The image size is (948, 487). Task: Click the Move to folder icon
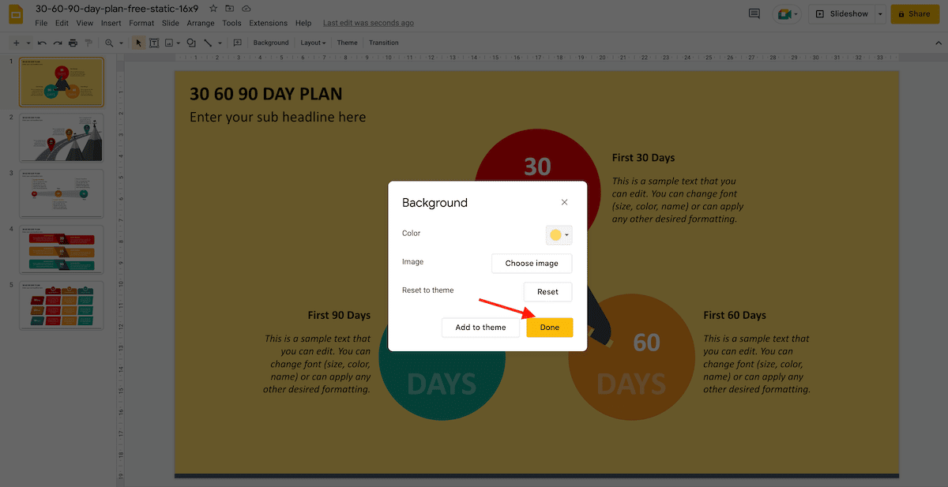230,8
